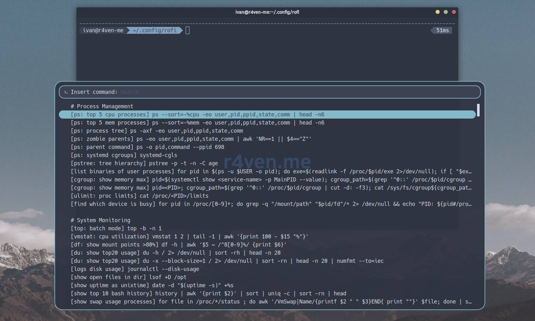Click the green maximize window dot
Screen dimensions: 535x321
(x=445, y=12)
